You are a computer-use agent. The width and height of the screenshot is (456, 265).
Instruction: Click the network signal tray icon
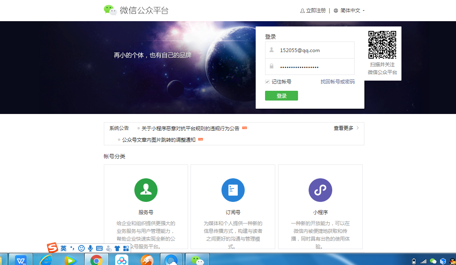[x=423, y=261]
